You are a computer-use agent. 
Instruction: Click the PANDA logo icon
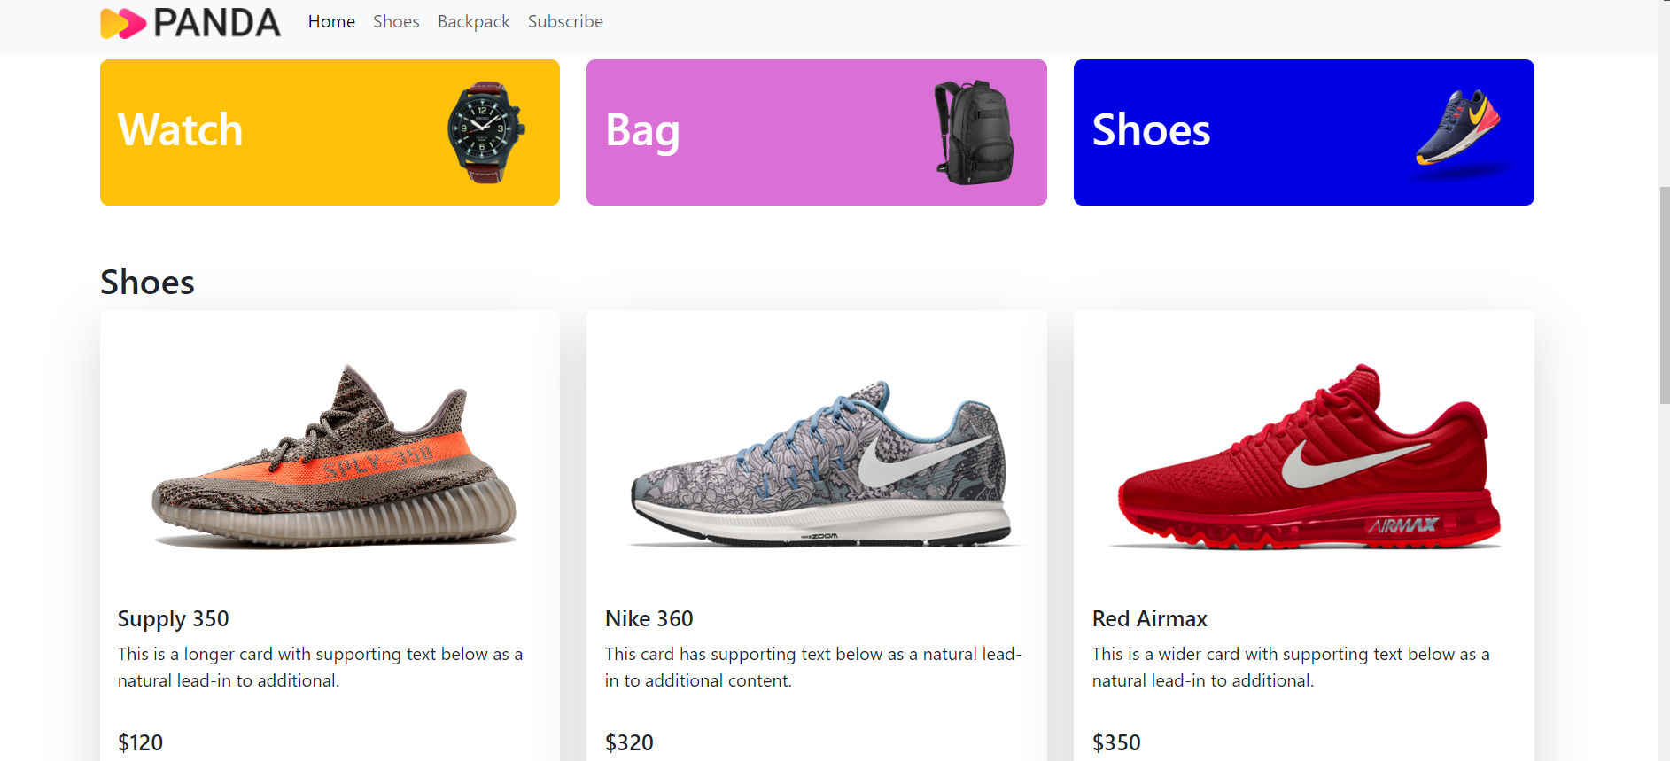120,21
